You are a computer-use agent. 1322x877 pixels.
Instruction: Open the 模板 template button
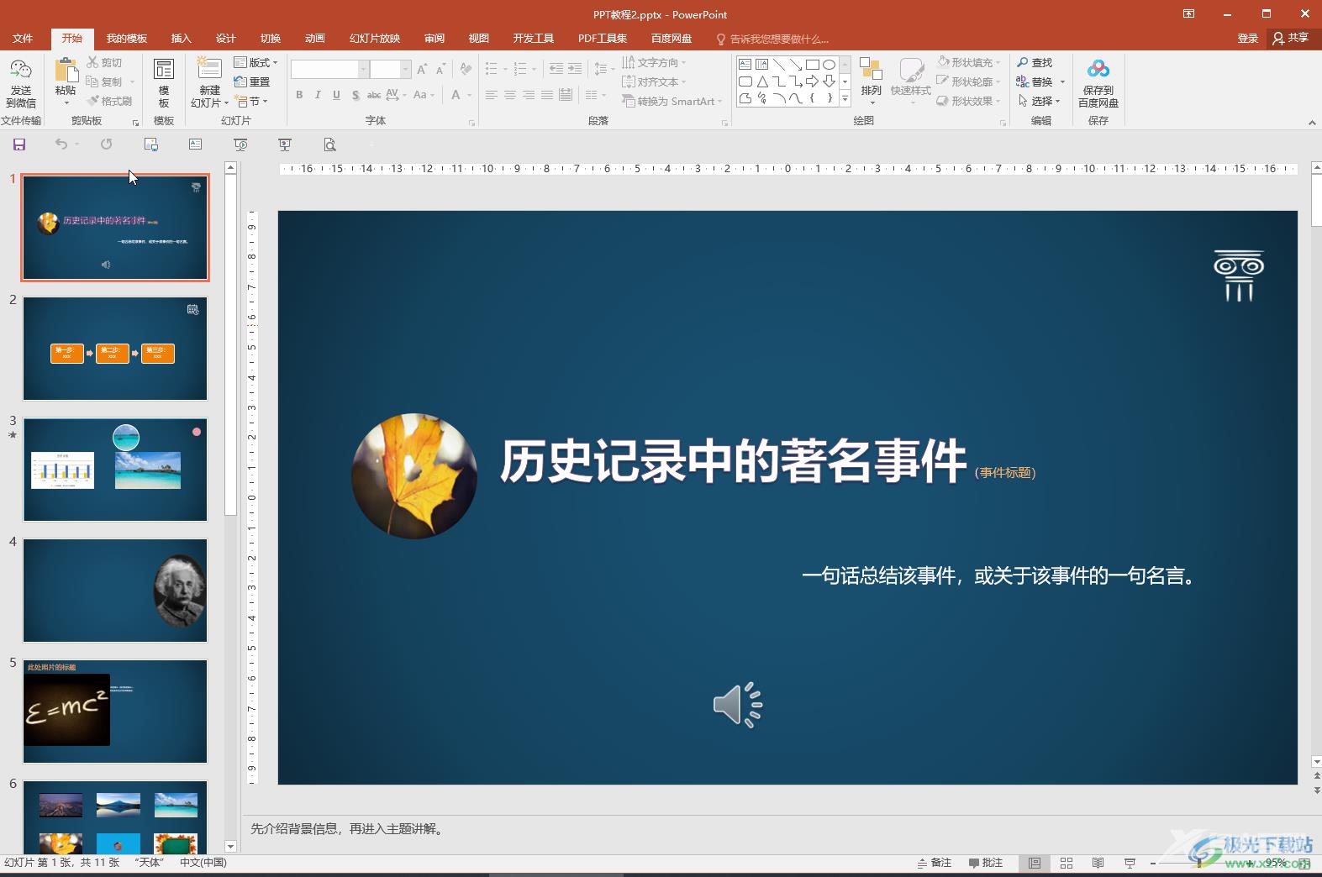click(x=164, y=83)
